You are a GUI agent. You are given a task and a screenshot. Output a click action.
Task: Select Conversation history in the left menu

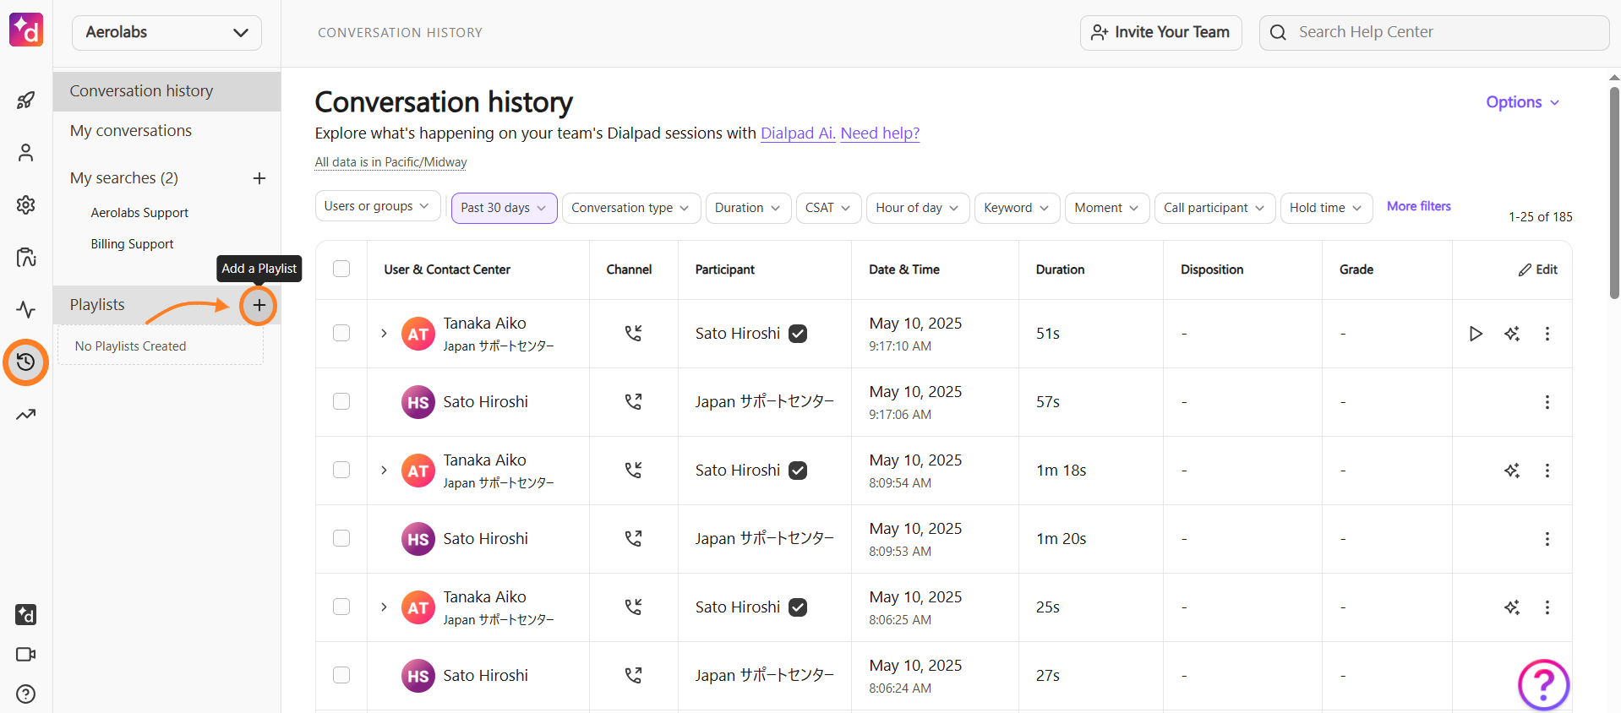tap(166, 91)
